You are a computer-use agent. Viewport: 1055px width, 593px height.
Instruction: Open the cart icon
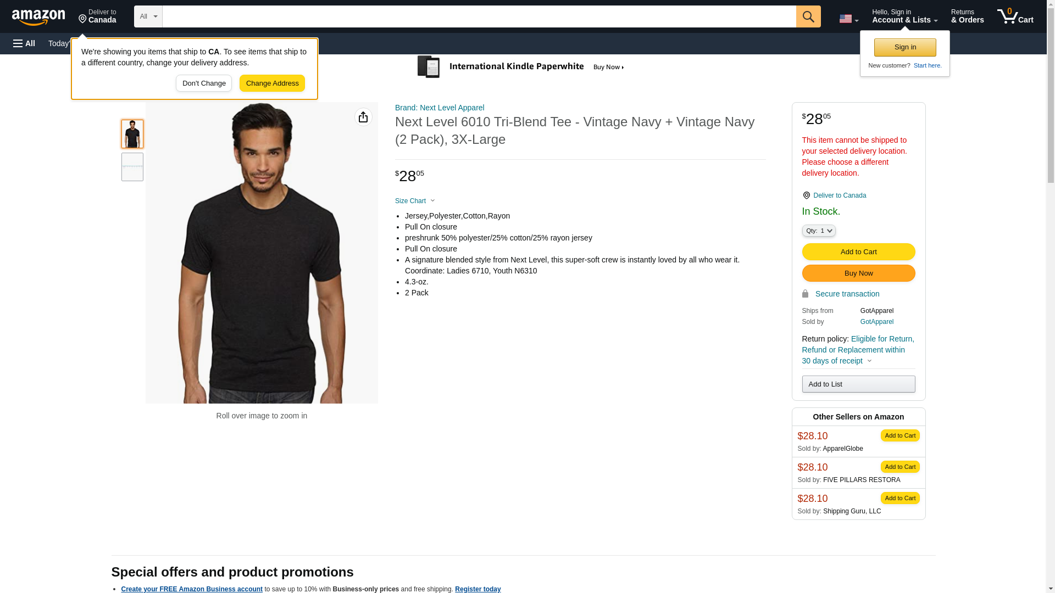click(x=1015, y=16)
